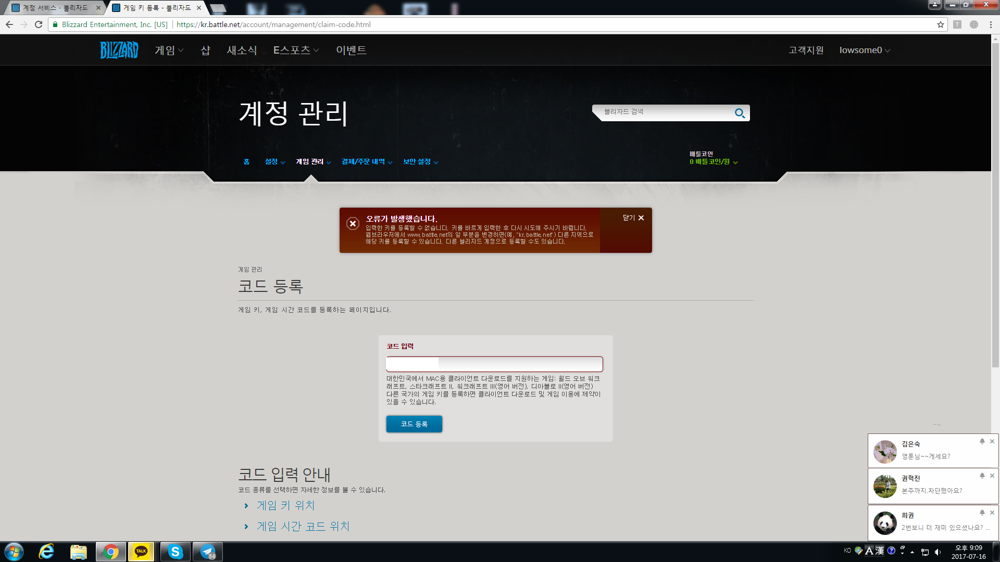Switch to the 계정 서비스 browser tab
The height and width of the screenshot is (562, 1000).
click(55, 8)
